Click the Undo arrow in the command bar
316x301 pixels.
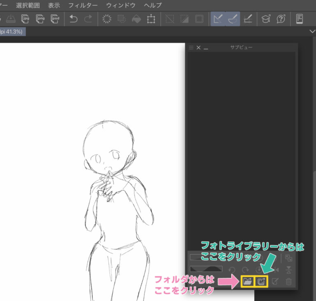tap(74, 19)
